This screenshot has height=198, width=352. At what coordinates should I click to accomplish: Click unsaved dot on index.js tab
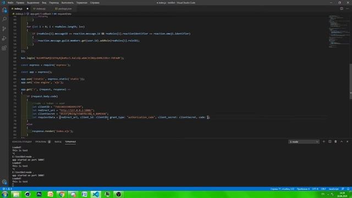pyautogui.click(x=28, y=9)
